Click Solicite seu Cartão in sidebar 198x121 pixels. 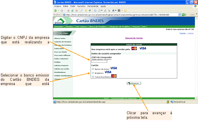click(62, 69)
